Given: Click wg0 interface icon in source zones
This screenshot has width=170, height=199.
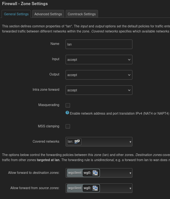Looking at the screenshot, I should click(95, 188).
